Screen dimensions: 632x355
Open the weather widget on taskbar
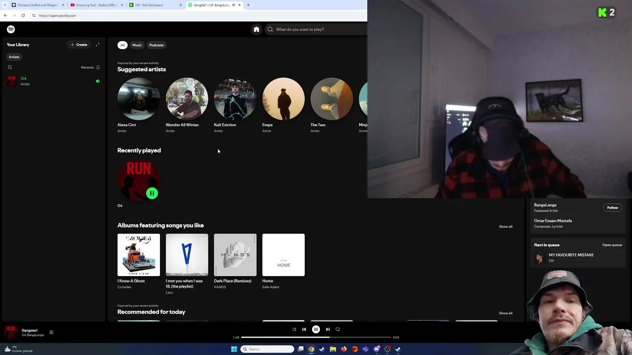click(18, 349)
